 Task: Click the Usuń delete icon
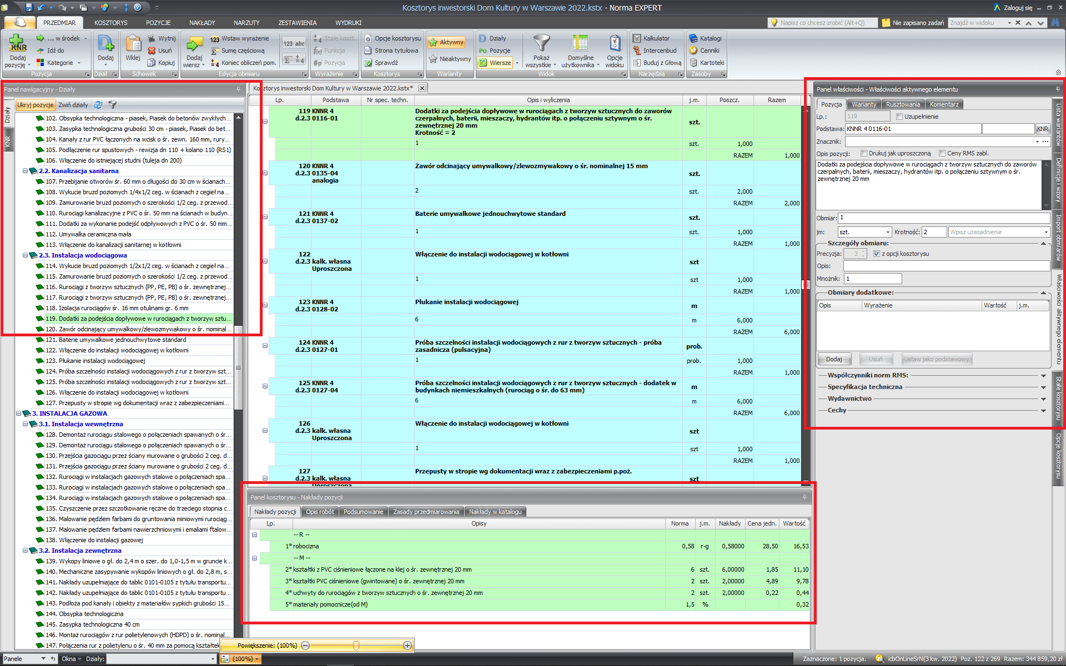coord(152,51)
